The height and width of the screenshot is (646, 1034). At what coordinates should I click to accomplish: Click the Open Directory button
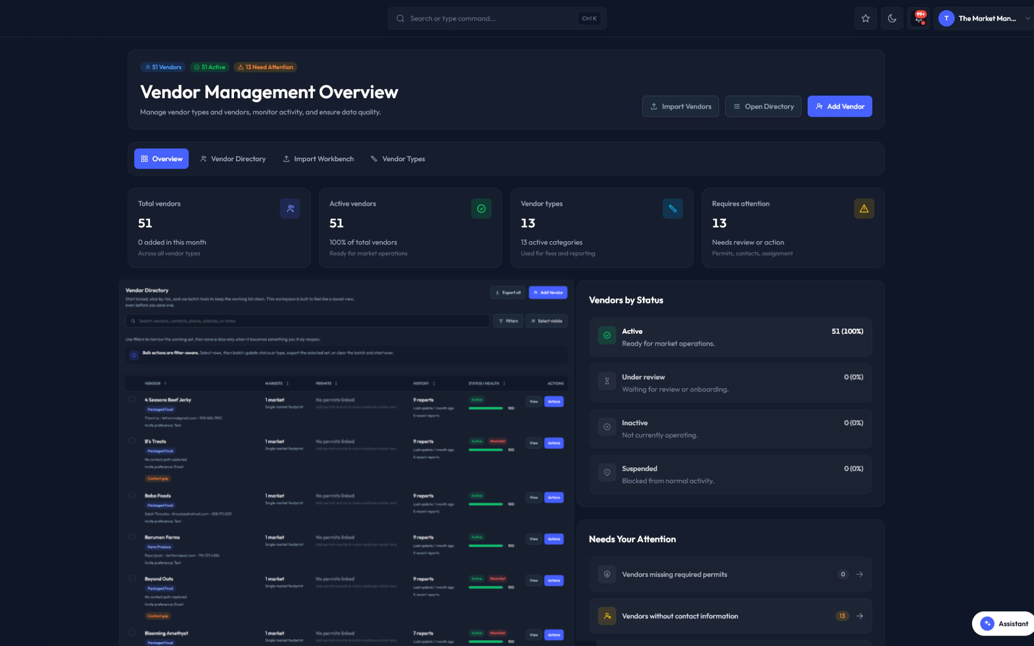pyautogui.click(x=763, y=107)
